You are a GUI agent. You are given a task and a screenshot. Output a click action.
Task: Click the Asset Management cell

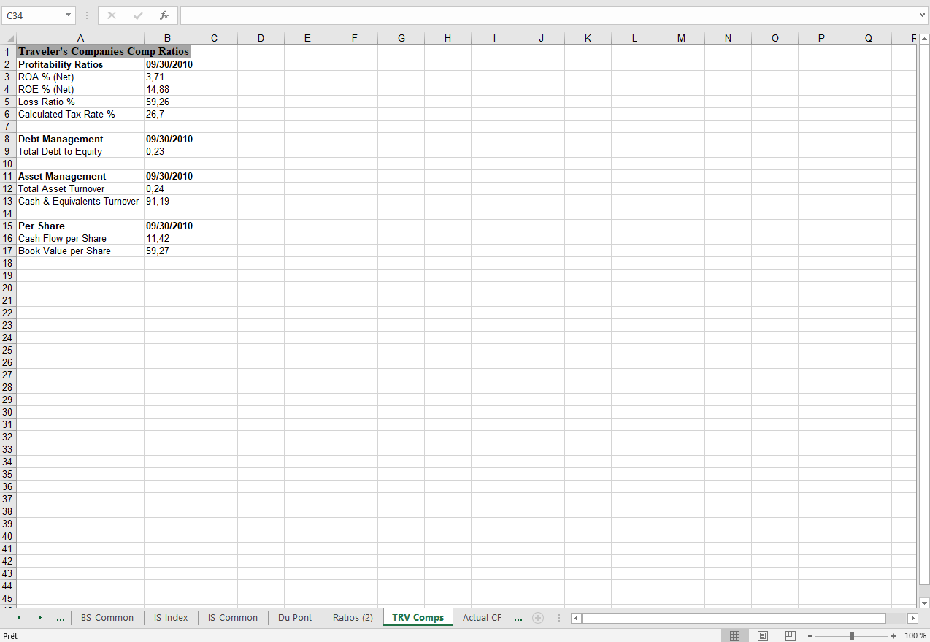pyautogui.click(x=80, y=176)
